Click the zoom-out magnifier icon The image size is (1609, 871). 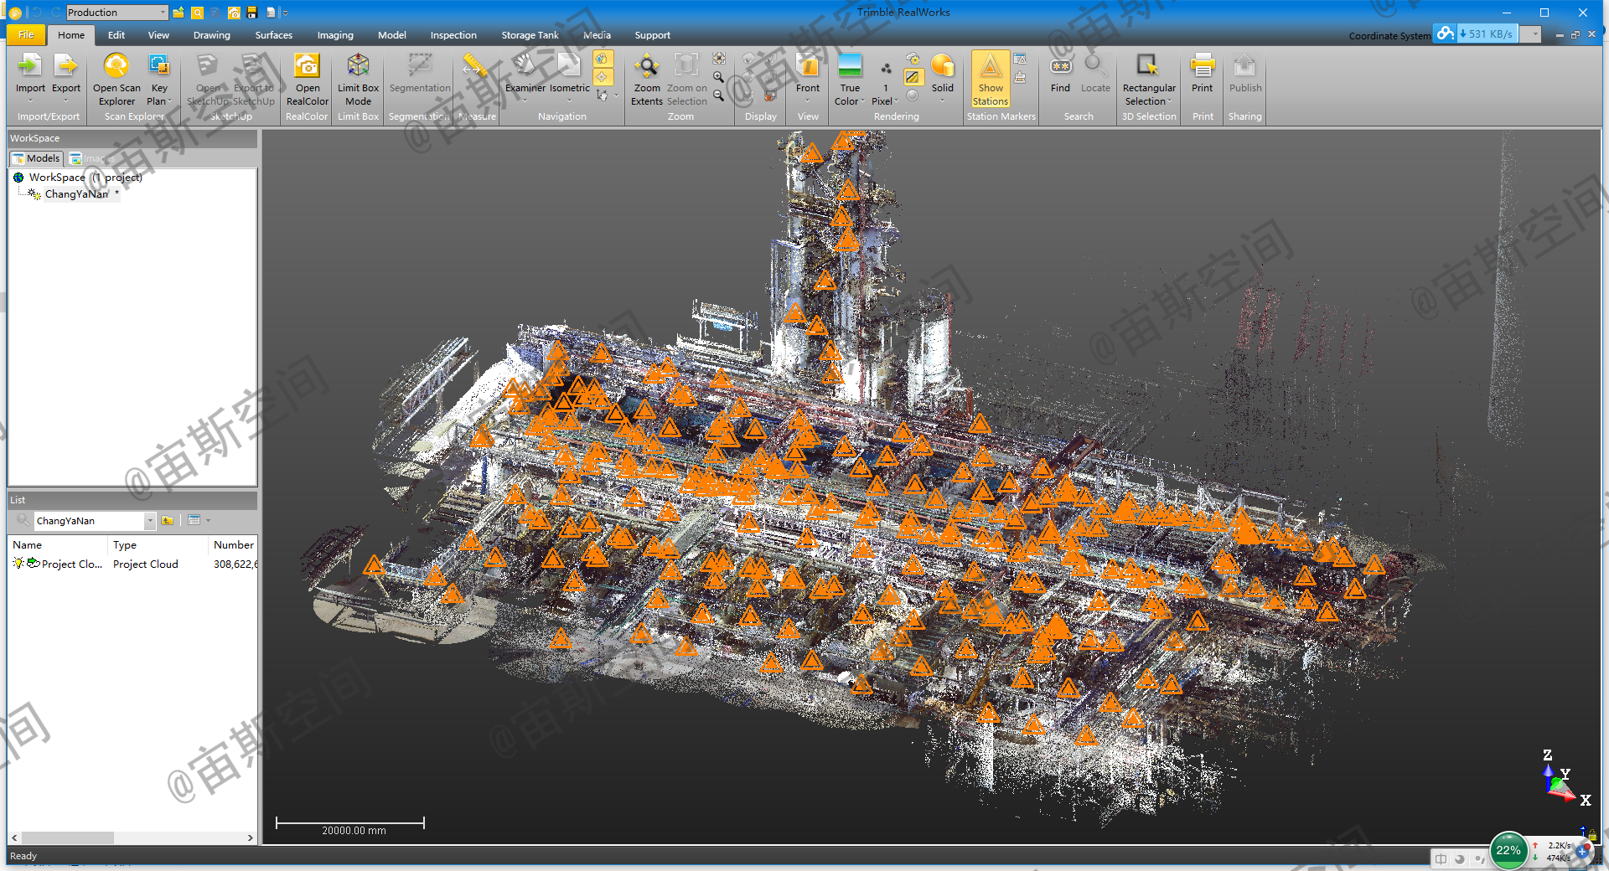pos(718,95)
